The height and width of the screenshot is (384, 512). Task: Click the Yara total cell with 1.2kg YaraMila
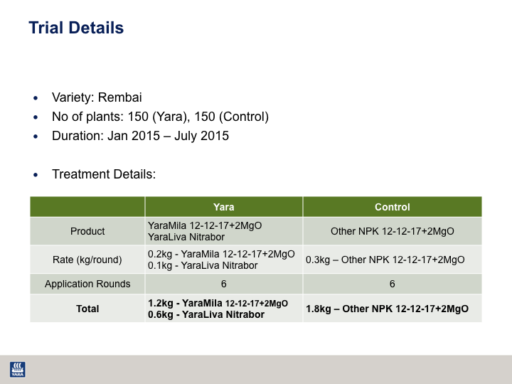point(218,309)
